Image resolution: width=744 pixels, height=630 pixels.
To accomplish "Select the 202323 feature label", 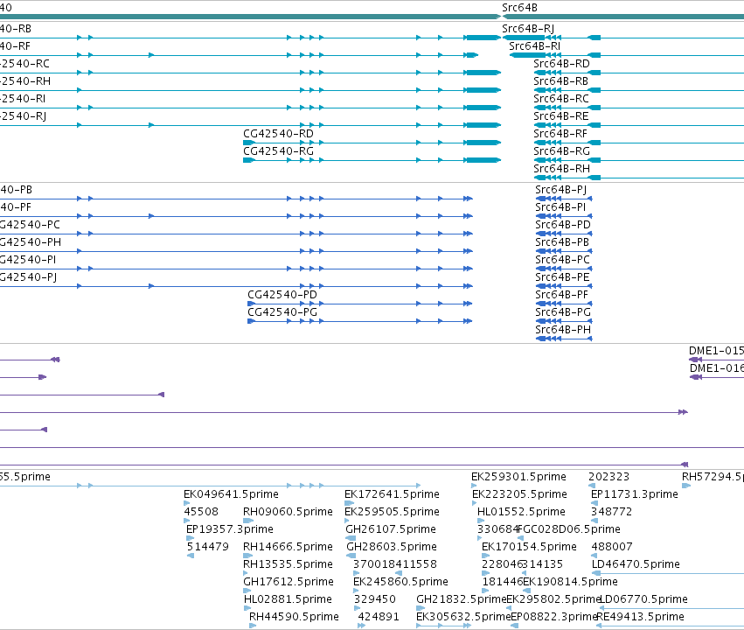I will point(608,477).
